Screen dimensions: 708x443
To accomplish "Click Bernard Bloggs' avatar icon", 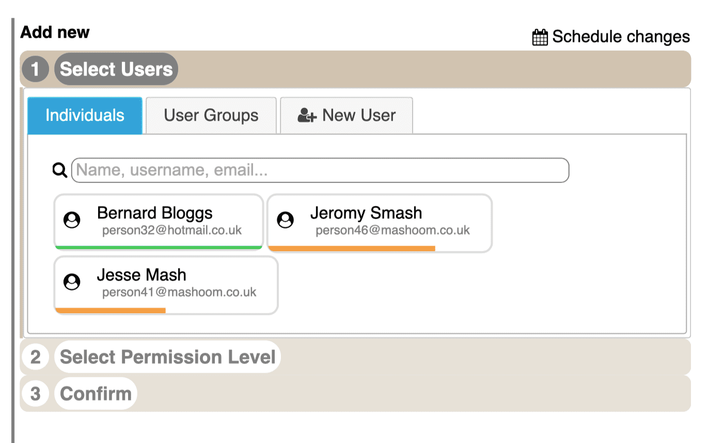I will tap(72, 220).
